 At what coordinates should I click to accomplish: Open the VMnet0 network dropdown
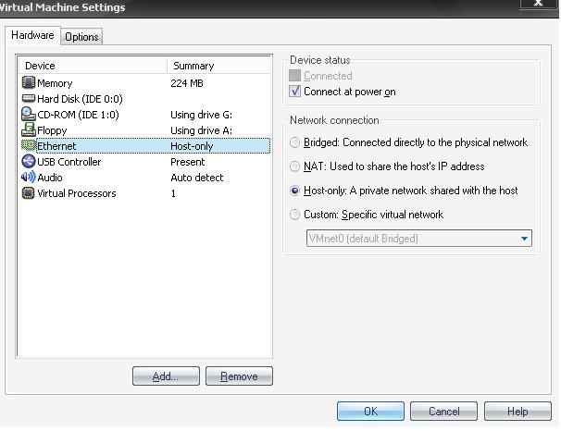coord(525,239)
